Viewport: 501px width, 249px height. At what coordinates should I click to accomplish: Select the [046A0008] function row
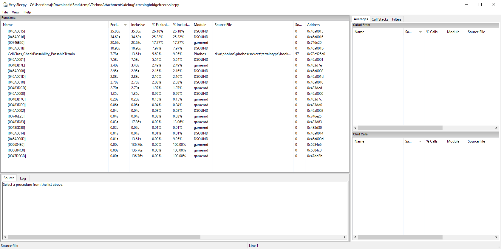(175, 71)
